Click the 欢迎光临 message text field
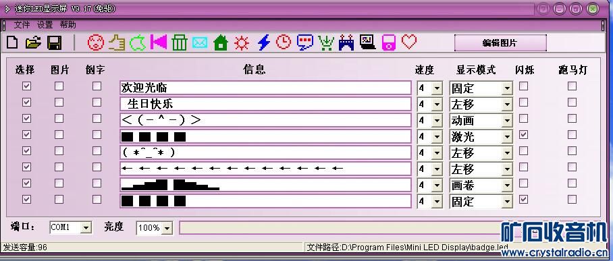 click(265, 88)
